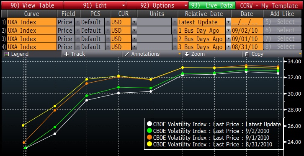Image resolution: width=304 pixels, height=156 pixels.
Task: Click the 8) Select button
Action: [x=282, y=47]
